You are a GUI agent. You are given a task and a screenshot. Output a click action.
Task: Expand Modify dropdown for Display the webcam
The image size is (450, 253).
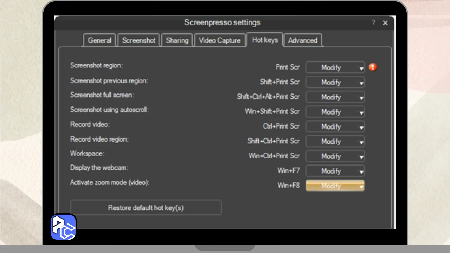pyautogui.click(x=335, y=171)
